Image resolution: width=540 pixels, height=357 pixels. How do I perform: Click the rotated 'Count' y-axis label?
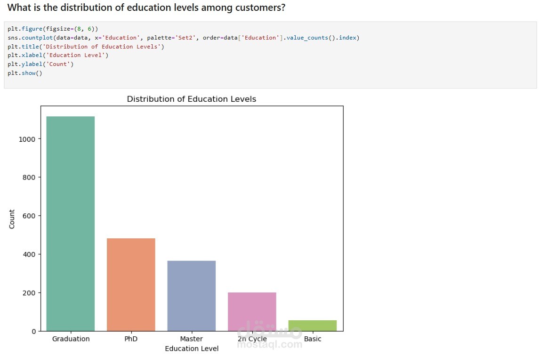pos(12,219)
